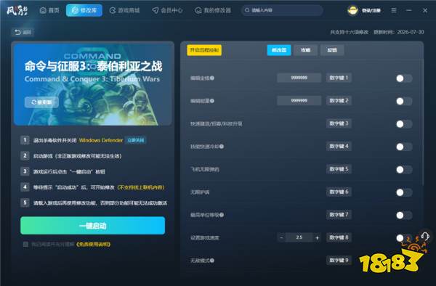Switch to the 攻略 guide tab

(305, 50)
